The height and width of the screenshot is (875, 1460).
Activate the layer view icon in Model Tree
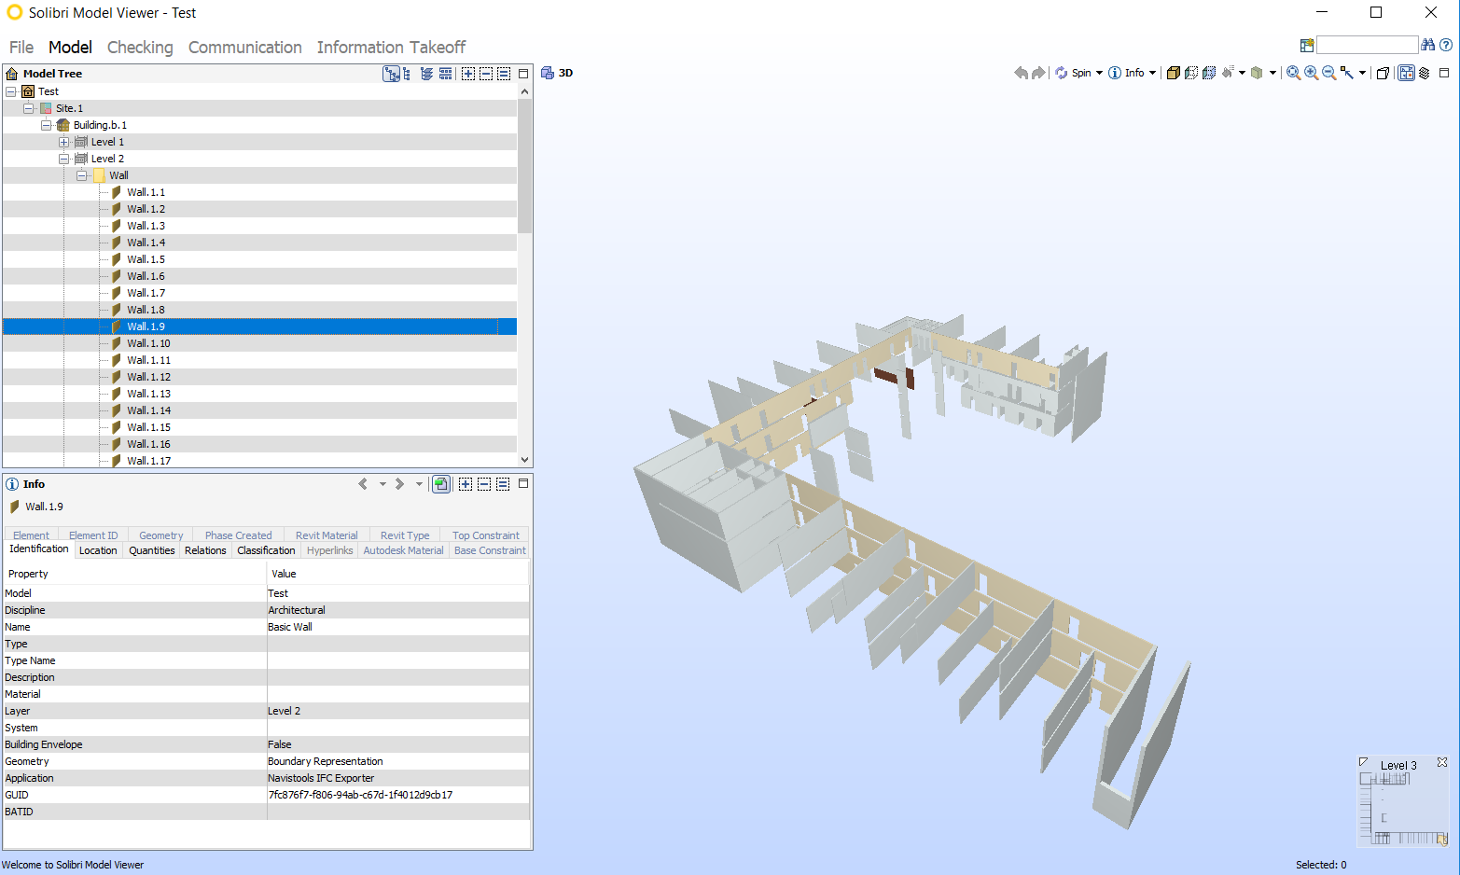pyautogui.click(x=426, y=73)
